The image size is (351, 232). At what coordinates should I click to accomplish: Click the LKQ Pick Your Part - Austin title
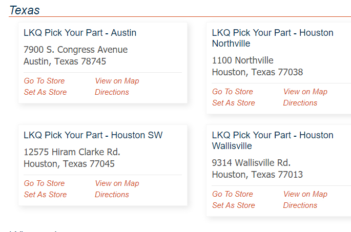click(80, 33)
